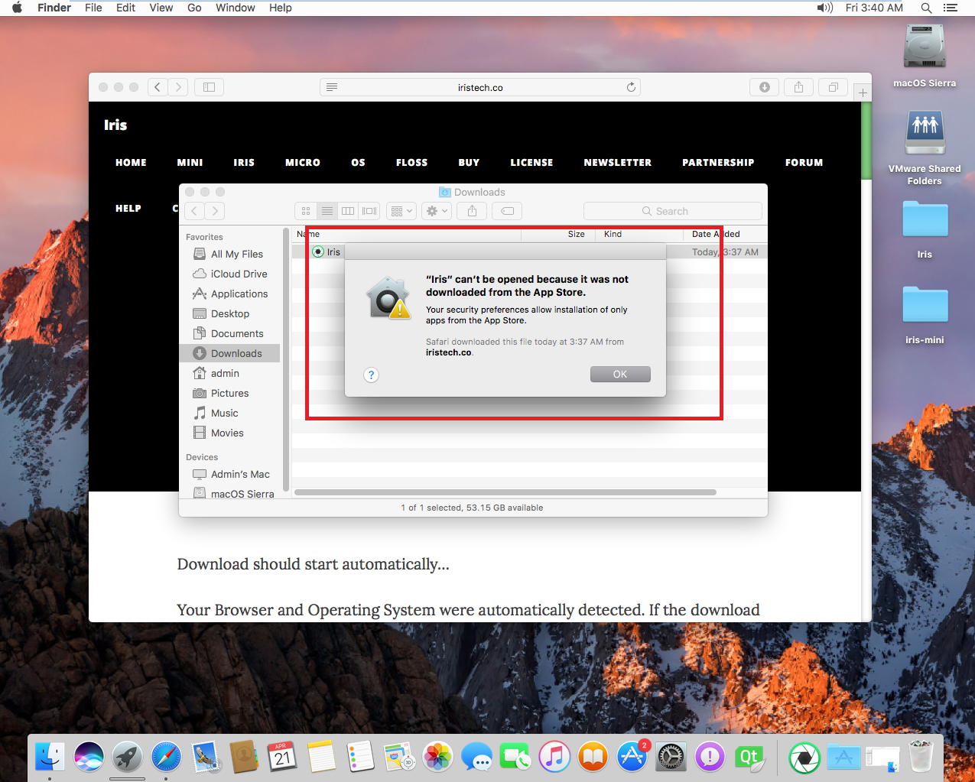Open the dialog's help question mark button
Viewport: 975px width, 782px height.
pos(371,375)
